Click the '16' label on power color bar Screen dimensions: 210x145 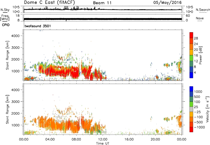point(196,55)
